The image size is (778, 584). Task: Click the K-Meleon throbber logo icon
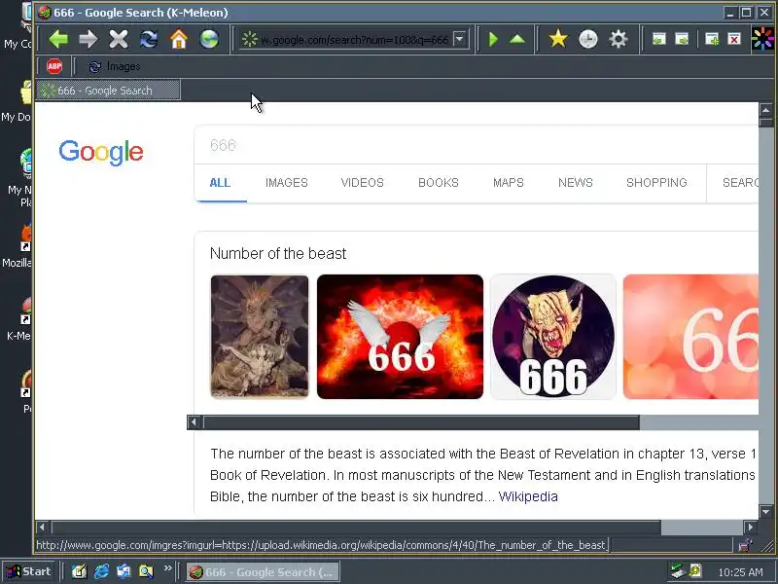762,39
